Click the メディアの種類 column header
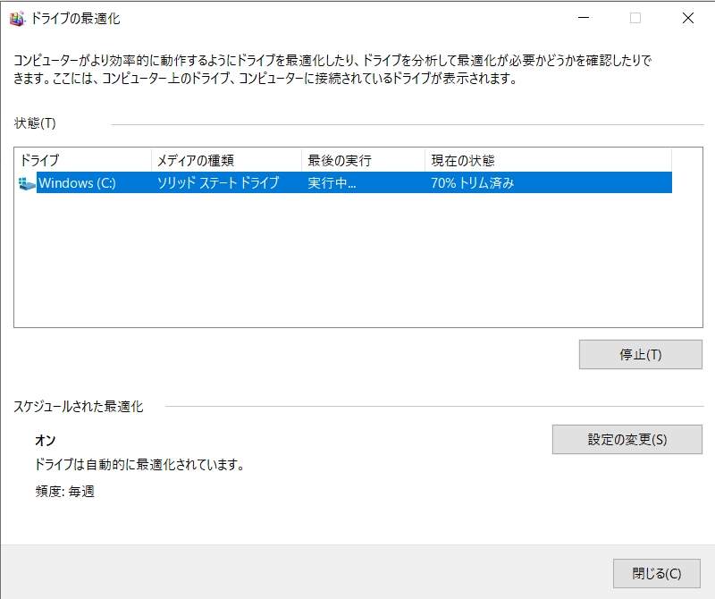The height and width of the screenshot is (599, 715). coord(226,161)
